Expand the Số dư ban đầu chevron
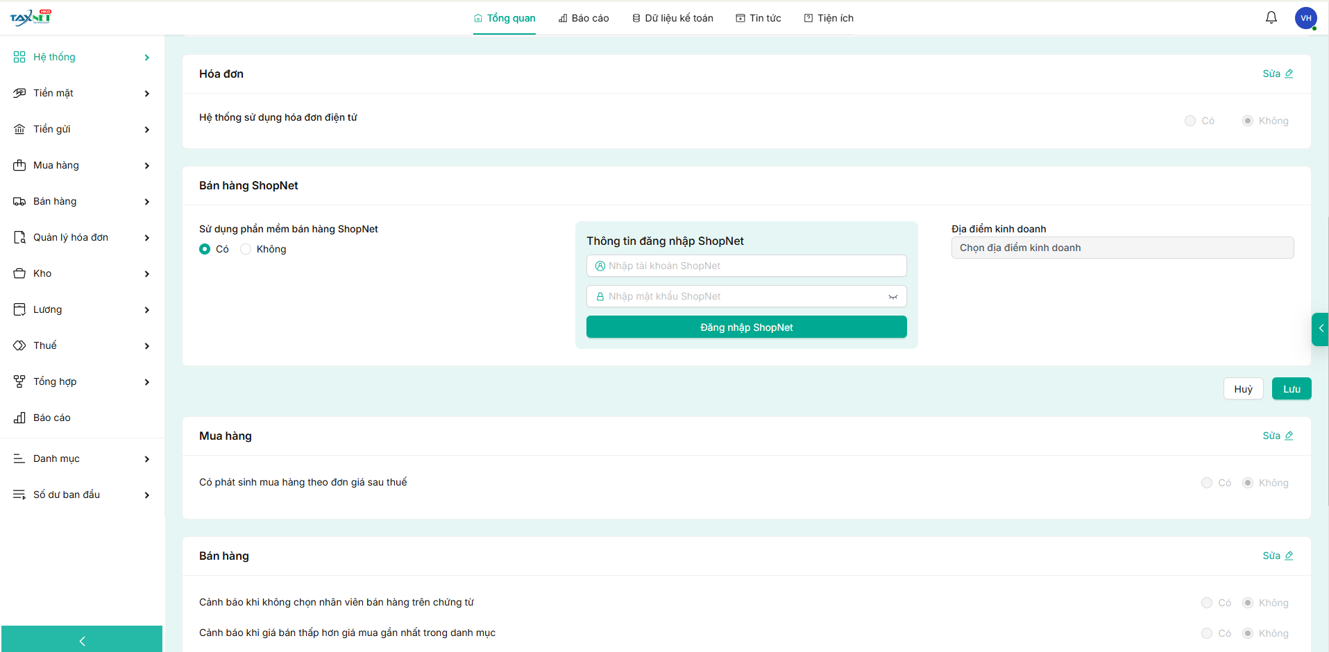The width and height of the screenshot is (1329, 652). tap(146, 495)
